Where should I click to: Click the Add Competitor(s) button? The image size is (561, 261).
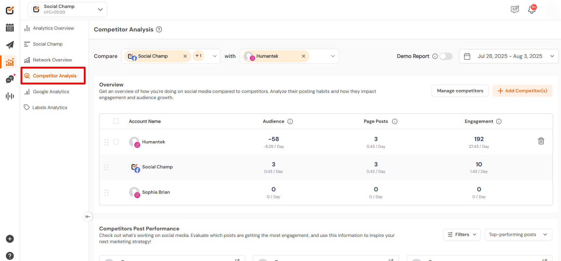coord(522,91)
